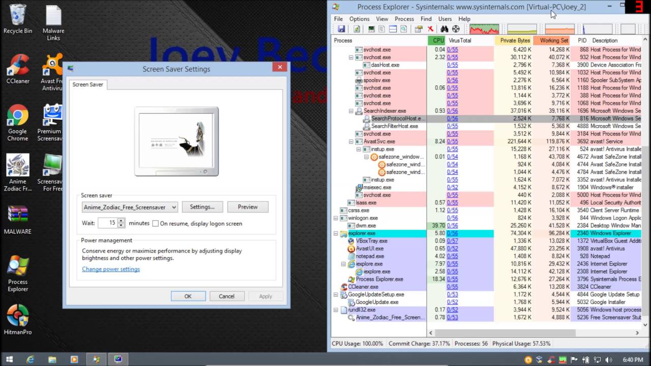Collapse the safezone_window tree node
Image resolution: width=651 pixels, height=366 pixels.
[366, 157]
